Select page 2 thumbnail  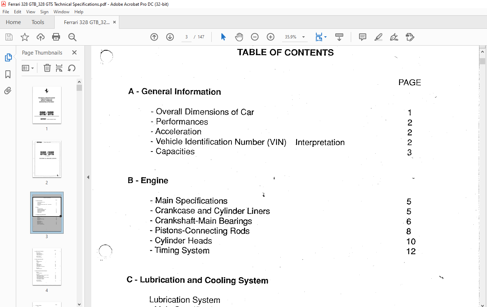coord(47,159)
